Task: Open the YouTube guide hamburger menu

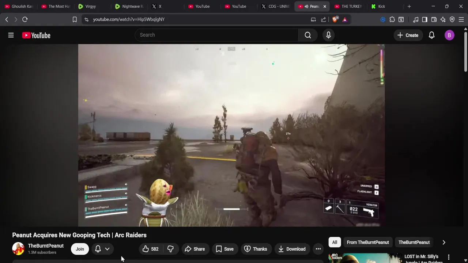Action: (11, 35)
